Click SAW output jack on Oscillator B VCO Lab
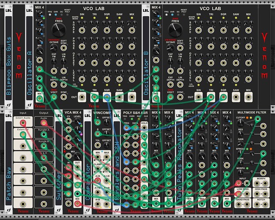275x220 pixels. point(236,97)
